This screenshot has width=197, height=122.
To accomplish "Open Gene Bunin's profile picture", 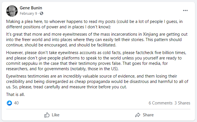I will tap(11, 11).
